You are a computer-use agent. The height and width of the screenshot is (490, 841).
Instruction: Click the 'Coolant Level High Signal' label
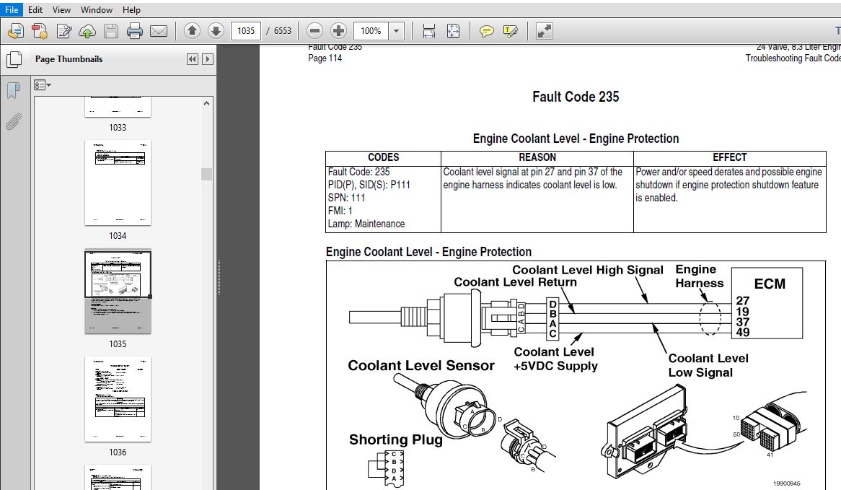point(588,270)
